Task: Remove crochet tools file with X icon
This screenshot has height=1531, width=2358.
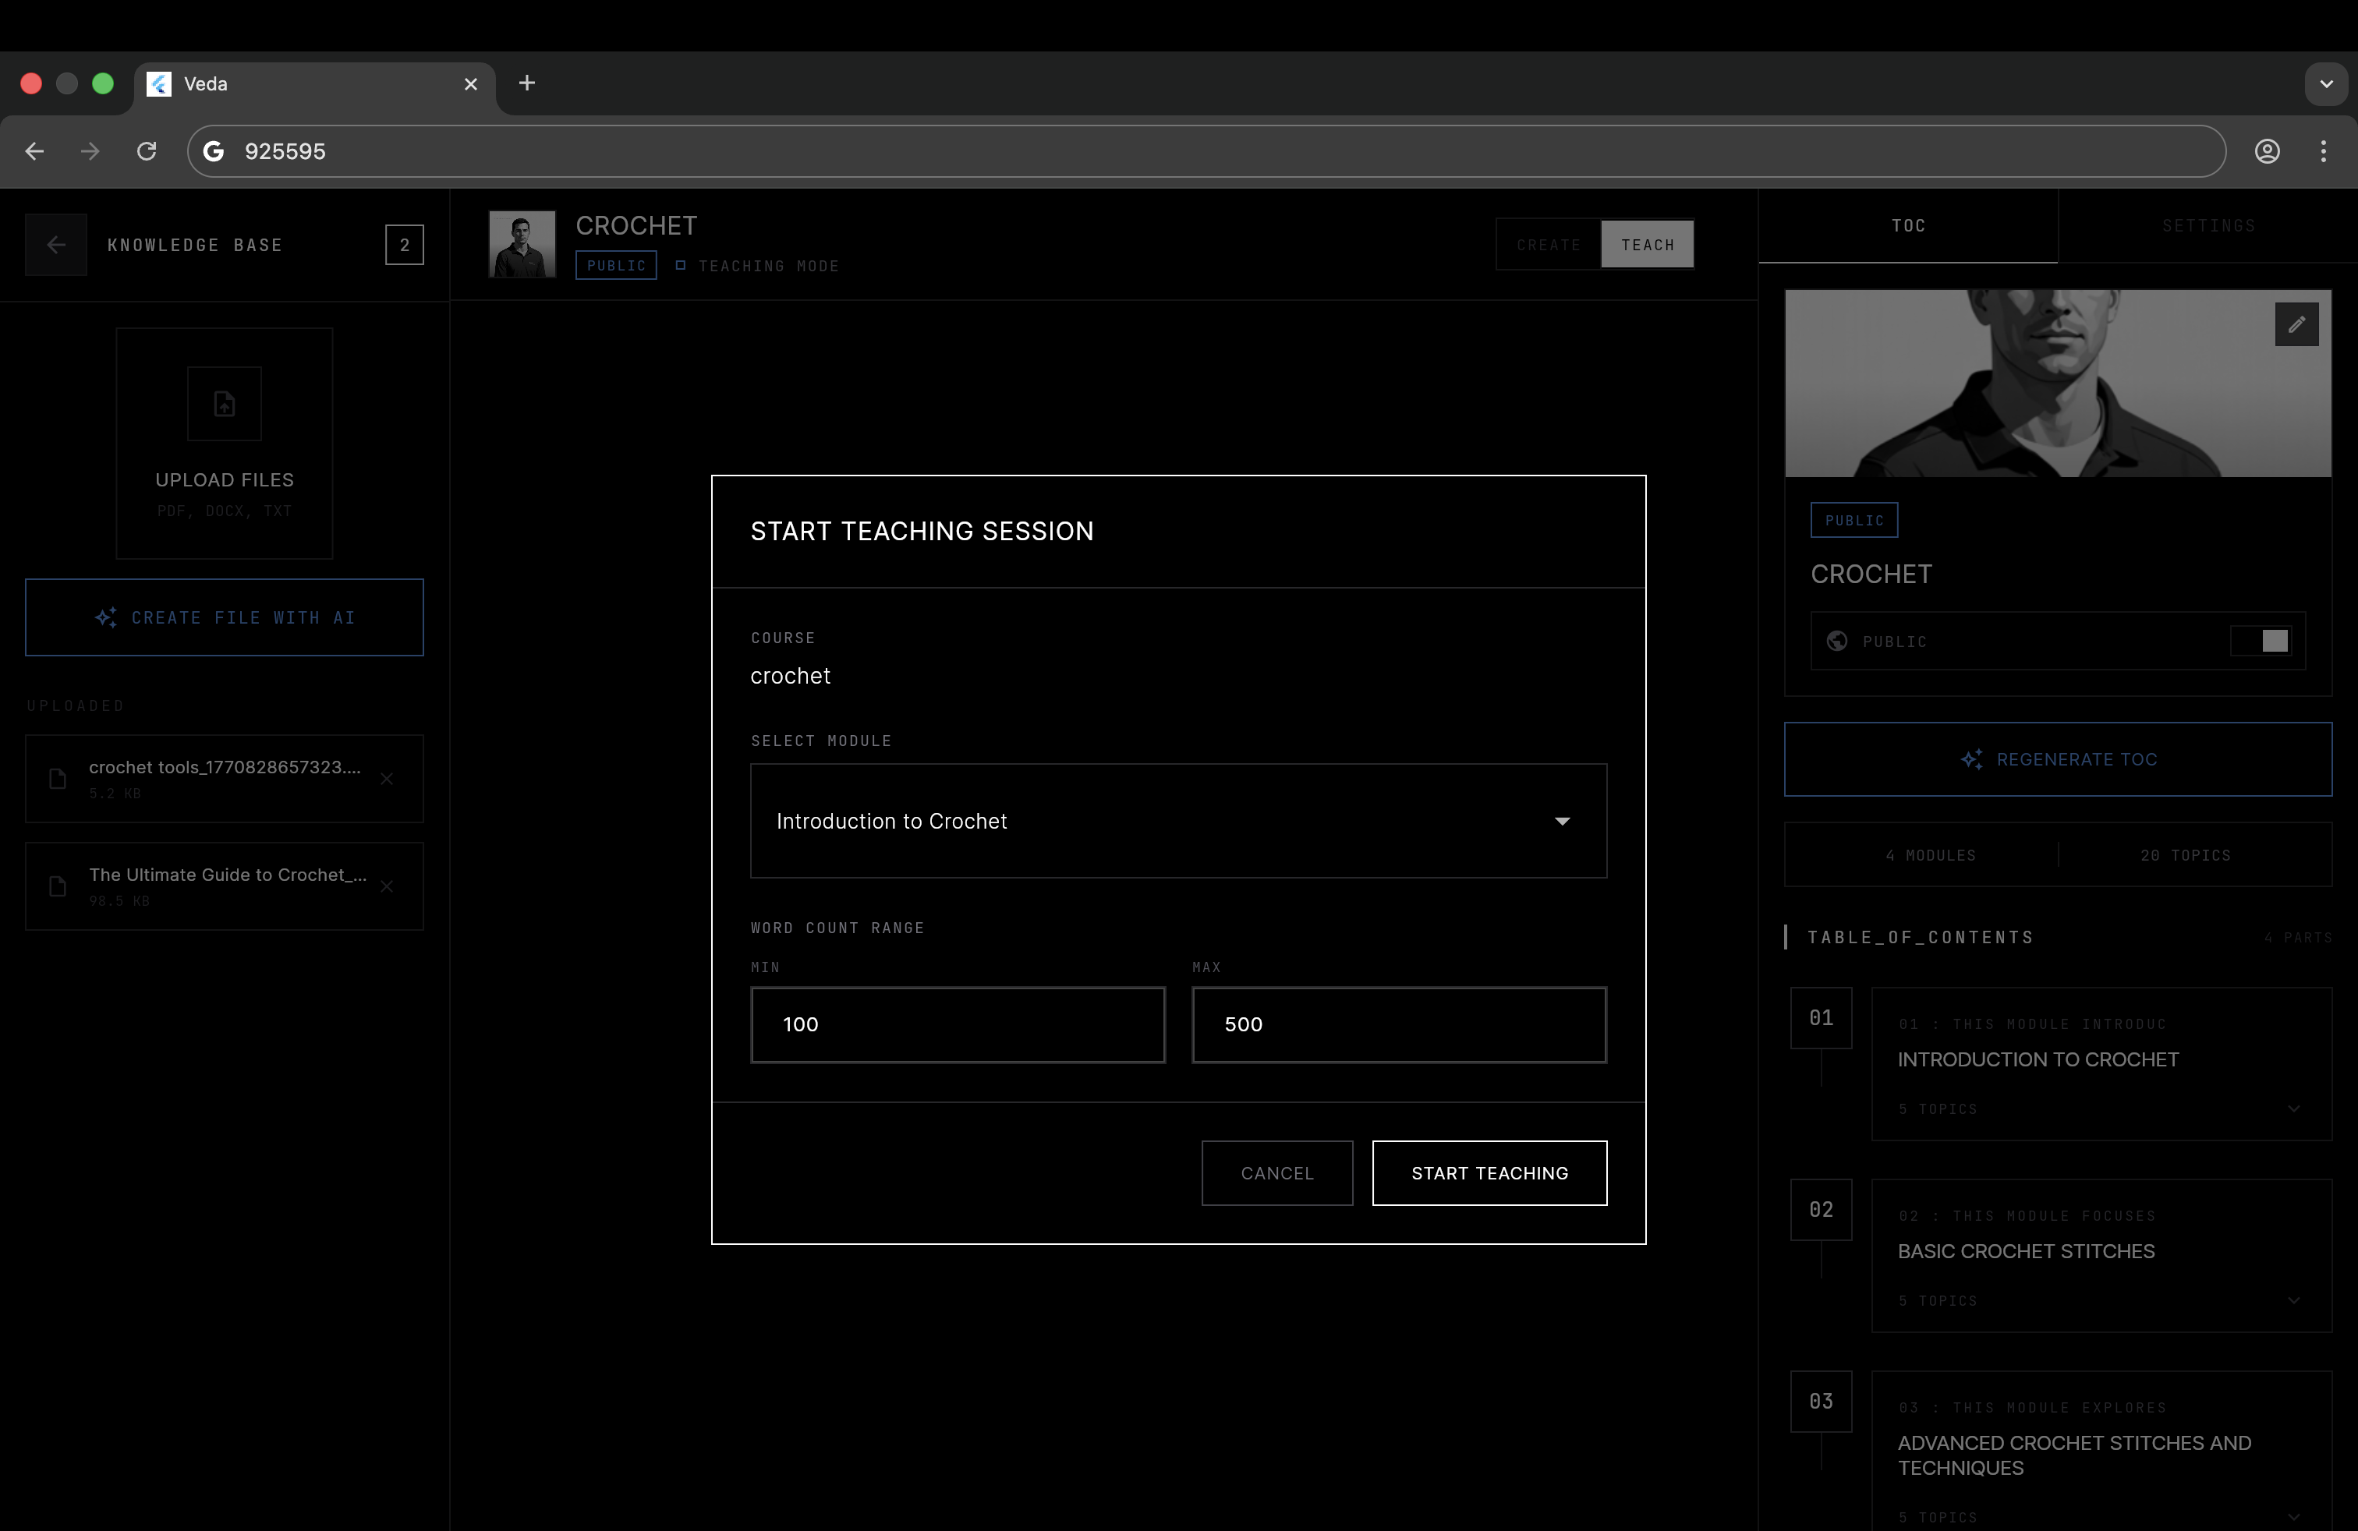Action: tap(388, 779)
